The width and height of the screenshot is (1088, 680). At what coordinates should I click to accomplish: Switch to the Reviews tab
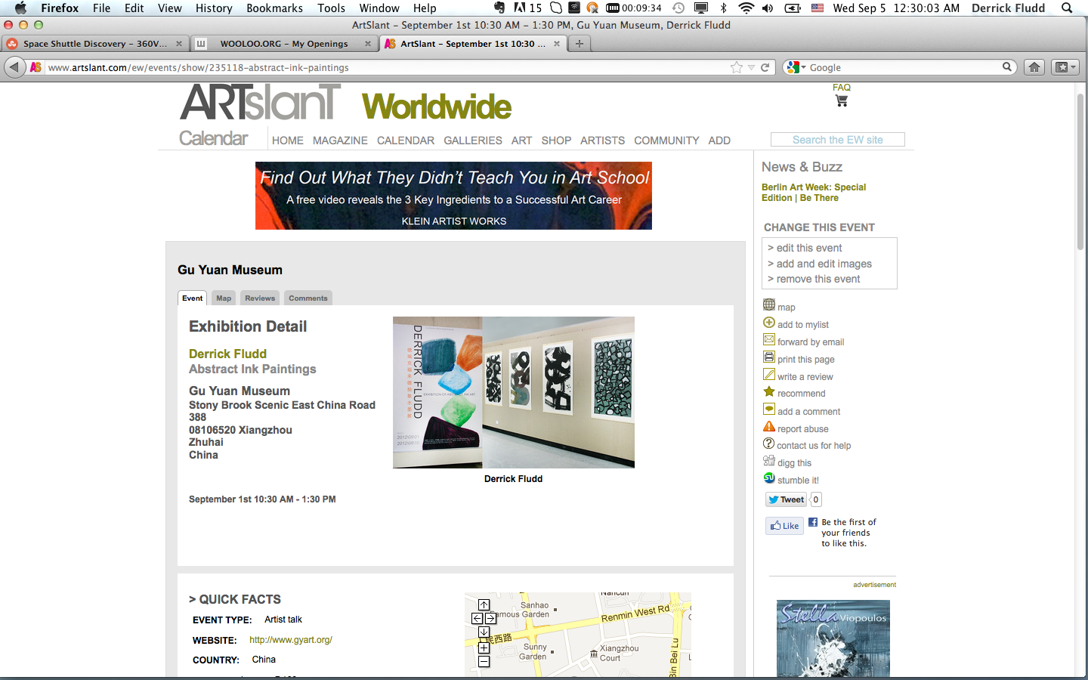(x=260, y=298)
